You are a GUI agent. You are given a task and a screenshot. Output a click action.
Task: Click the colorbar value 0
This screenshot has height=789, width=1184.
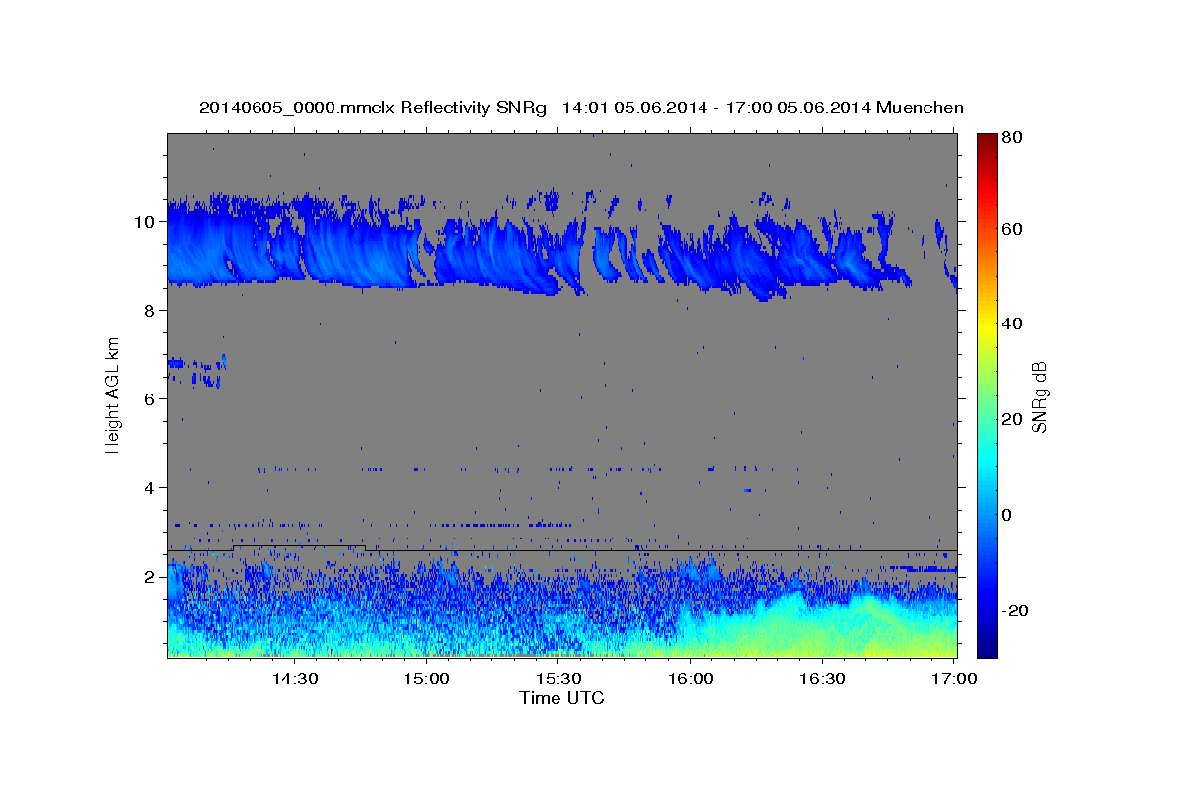[1007, 515]
